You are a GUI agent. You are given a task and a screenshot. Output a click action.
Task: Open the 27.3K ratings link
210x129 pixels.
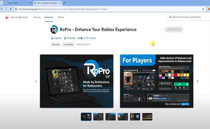tap(89, 38)
